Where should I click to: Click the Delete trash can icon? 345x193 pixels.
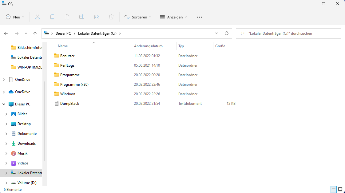[111, 17]
